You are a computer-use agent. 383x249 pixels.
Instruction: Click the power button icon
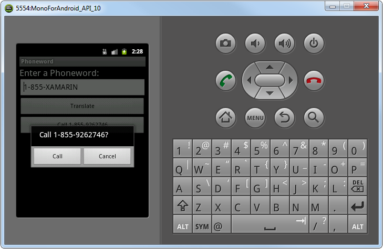pos(314,44)
